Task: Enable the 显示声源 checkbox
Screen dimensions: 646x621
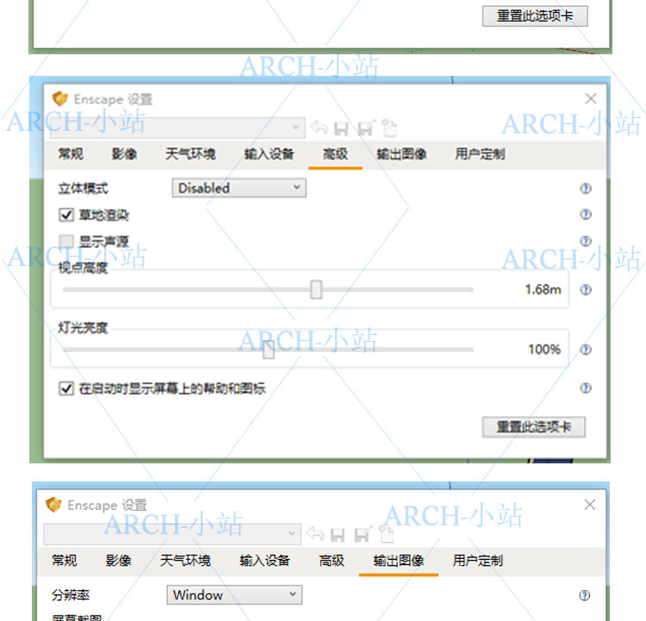Action: (66, 242)
